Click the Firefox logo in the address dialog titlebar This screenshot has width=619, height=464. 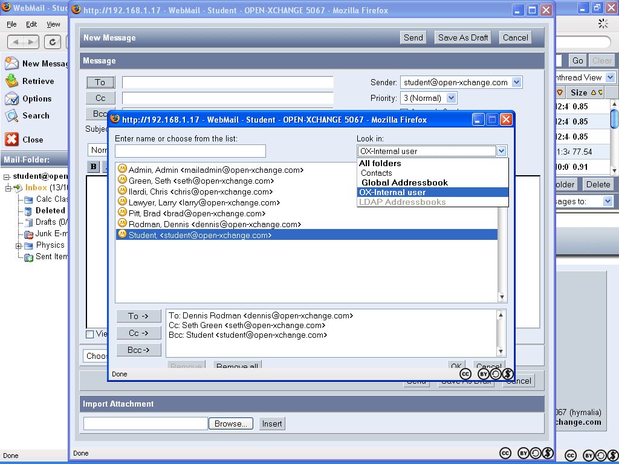115,119
